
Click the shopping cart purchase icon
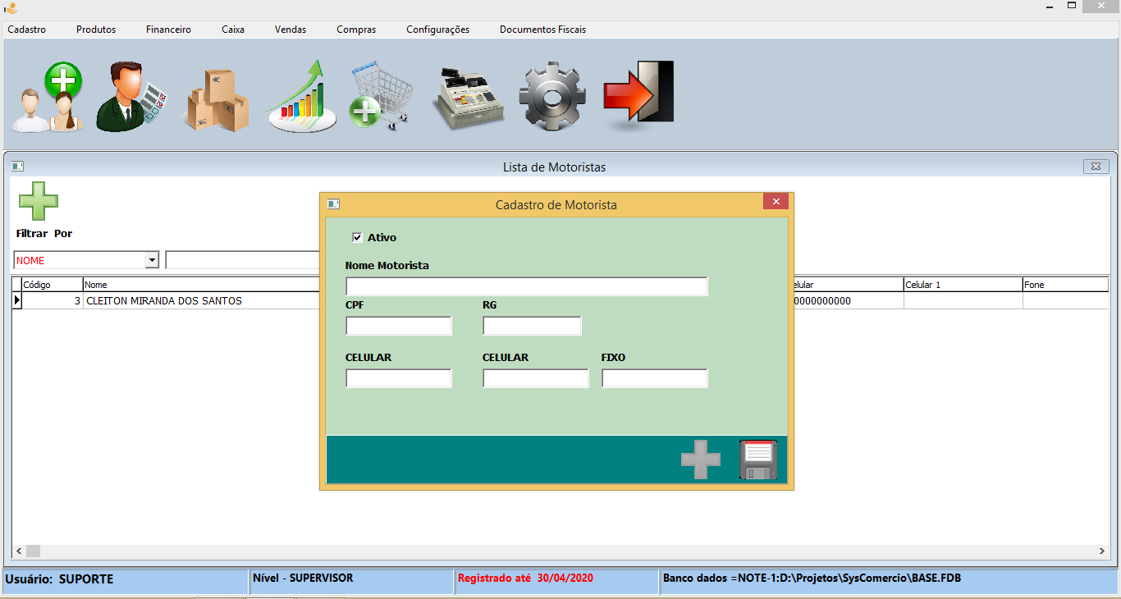tap(380, 98)
